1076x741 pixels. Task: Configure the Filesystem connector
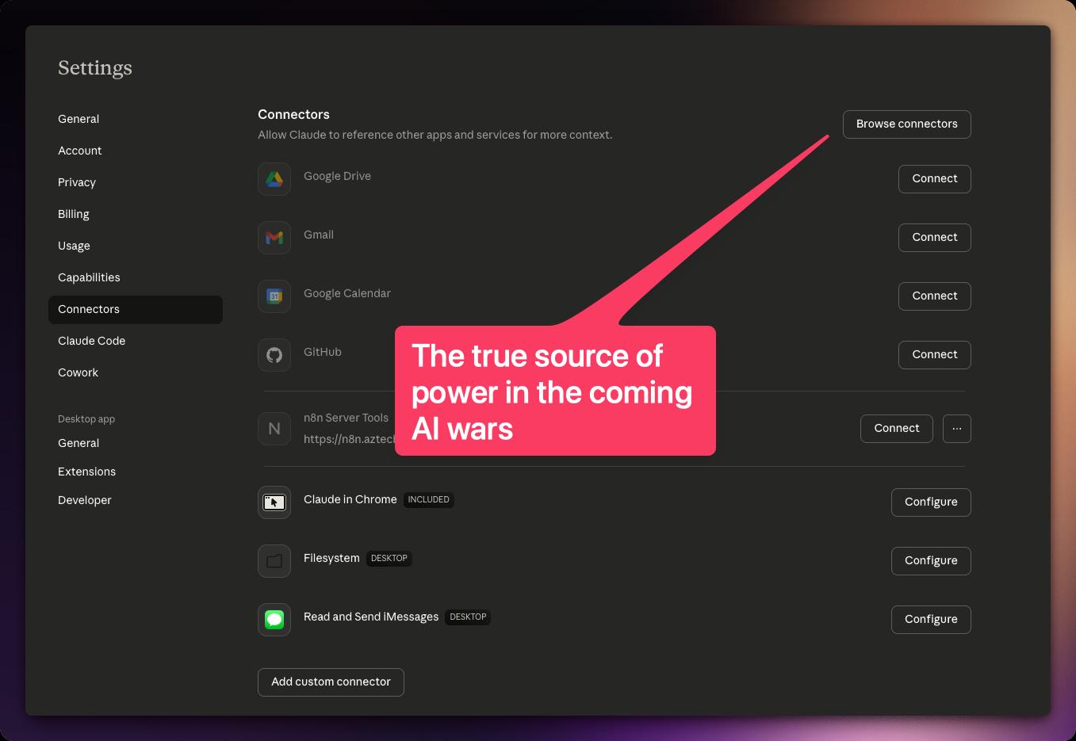(930, 561)
